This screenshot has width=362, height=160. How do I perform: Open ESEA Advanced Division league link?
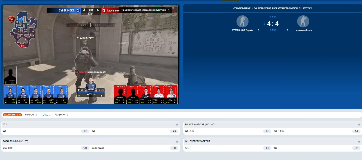point(283,8)
